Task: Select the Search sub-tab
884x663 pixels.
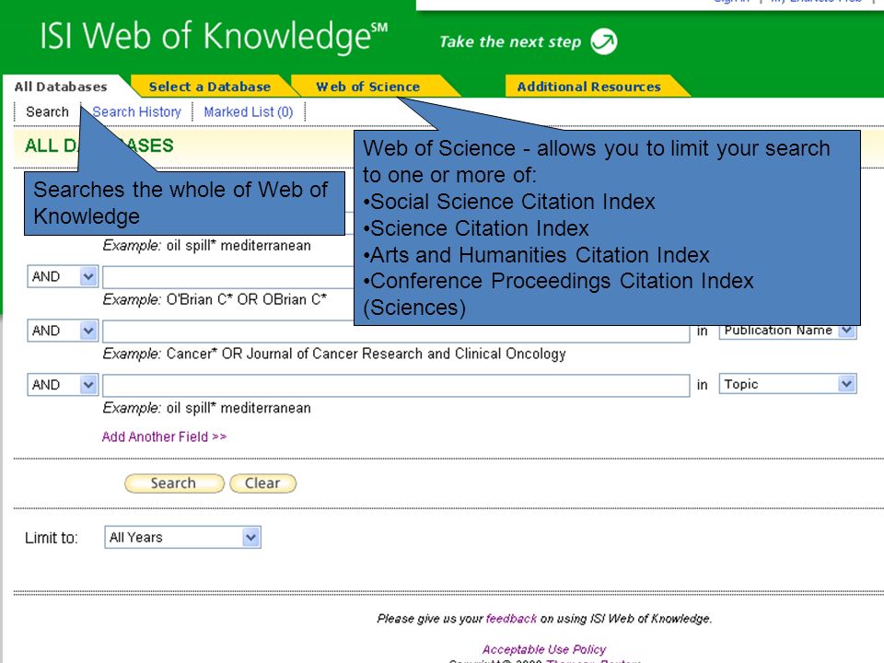Action: tap(47, 111)
